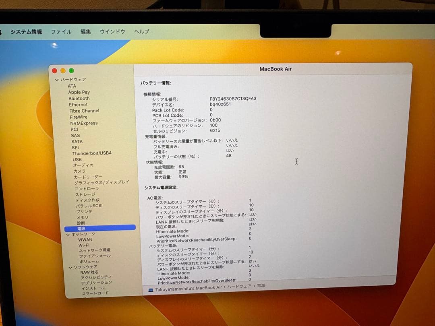Select ATA in the sidebar

point(72,86)
